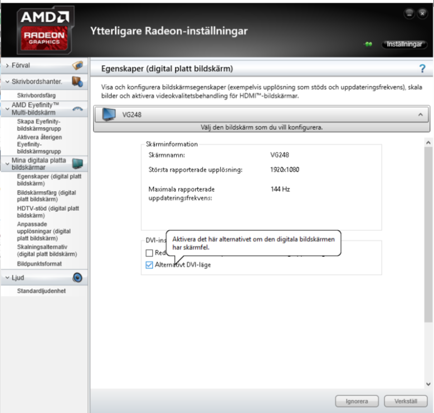This screenshot has height=413, width=434.
Task: Click the Alternativt DVI-läge label text
Action: pos(183,265)
